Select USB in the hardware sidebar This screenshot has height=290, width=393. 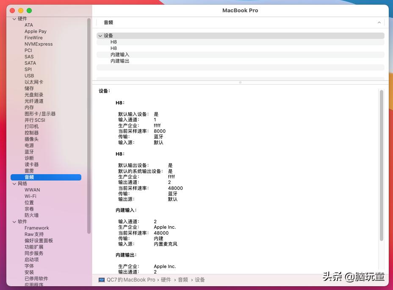[29, 76]
